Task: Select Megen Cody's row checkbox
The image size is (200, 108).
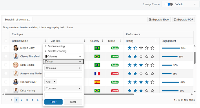Action: coord(6,48)
